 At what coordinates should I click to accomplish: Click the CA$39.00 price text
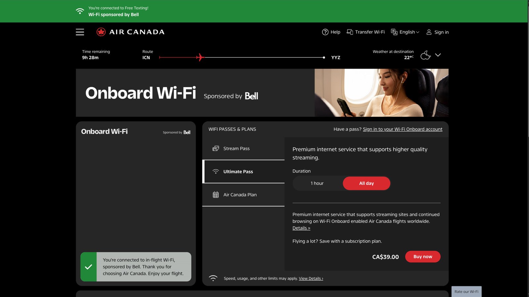pyautogui.click(x=386, y=257)
